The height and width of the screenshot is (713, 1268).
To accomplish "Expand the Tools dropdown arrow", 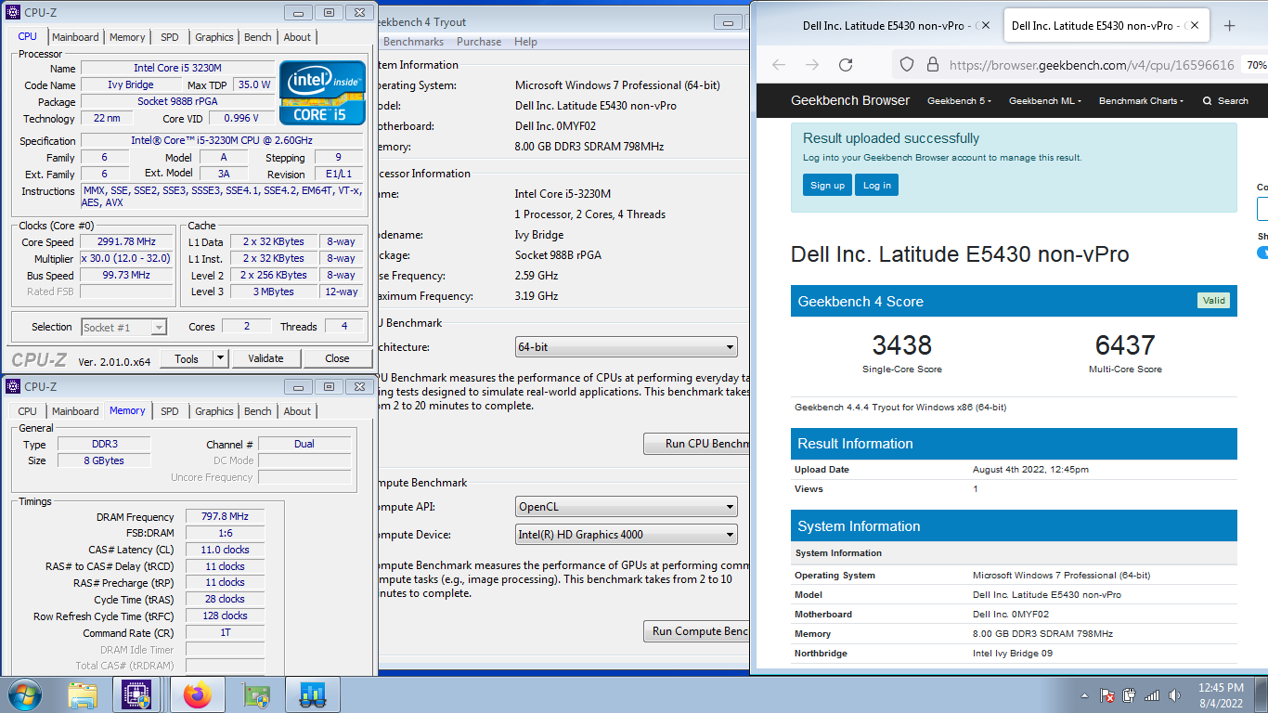I will point(221,358).
